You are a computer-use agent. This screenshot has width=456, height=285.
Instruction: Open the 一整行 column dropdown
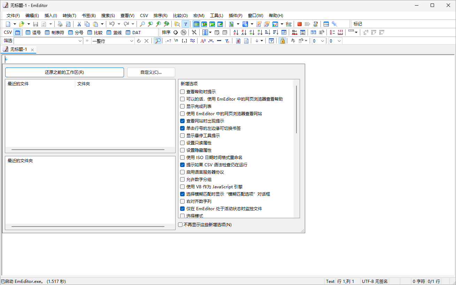(x=131, y=41)
